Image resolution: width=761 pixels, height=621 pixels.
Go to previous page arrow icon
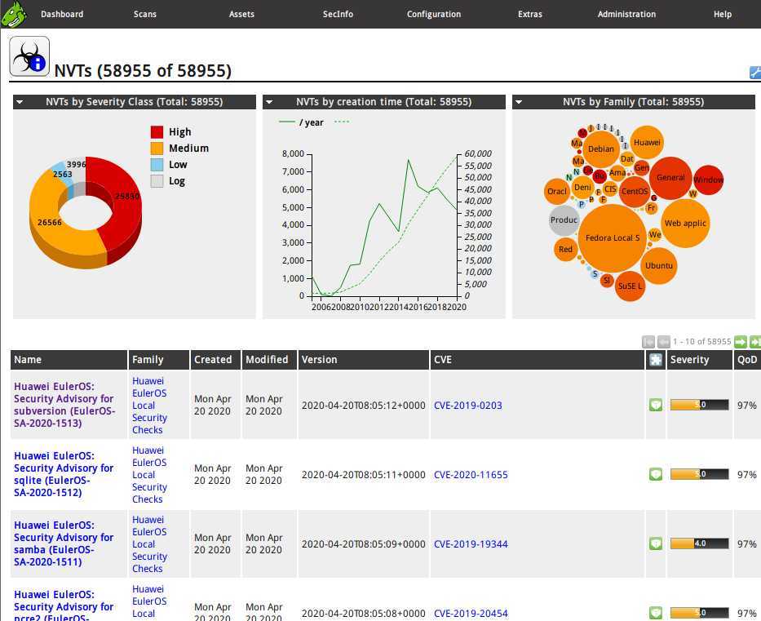point(663,342)
